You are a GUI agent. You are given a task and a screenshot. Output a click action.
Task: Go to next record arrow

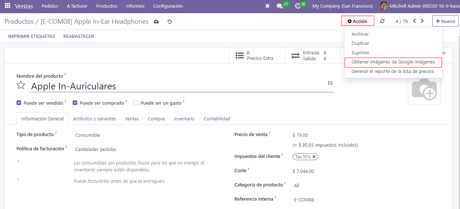[422, 21]
